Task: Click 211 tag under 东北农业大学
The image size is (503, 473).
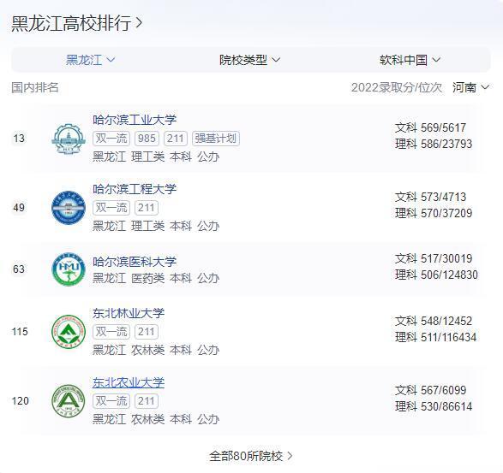Action: pos(147,401)
